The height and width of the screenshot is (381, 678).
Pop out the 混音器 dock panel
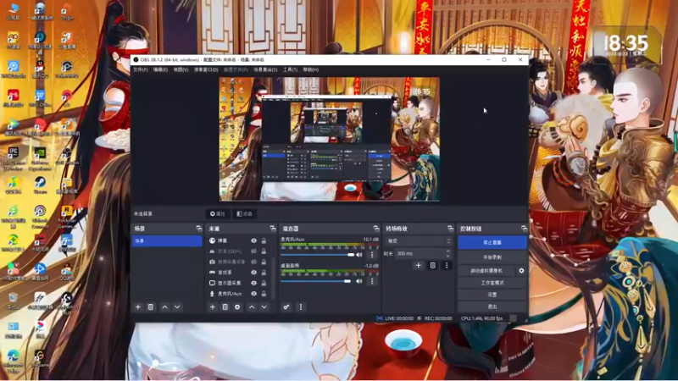click(x=375, y=229)
